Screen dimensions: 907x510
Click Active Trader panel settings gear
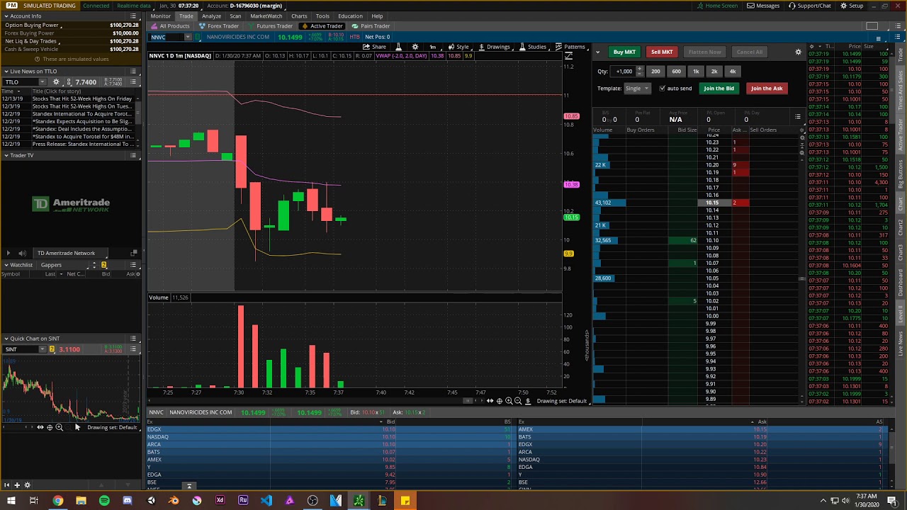coord(798,52)
